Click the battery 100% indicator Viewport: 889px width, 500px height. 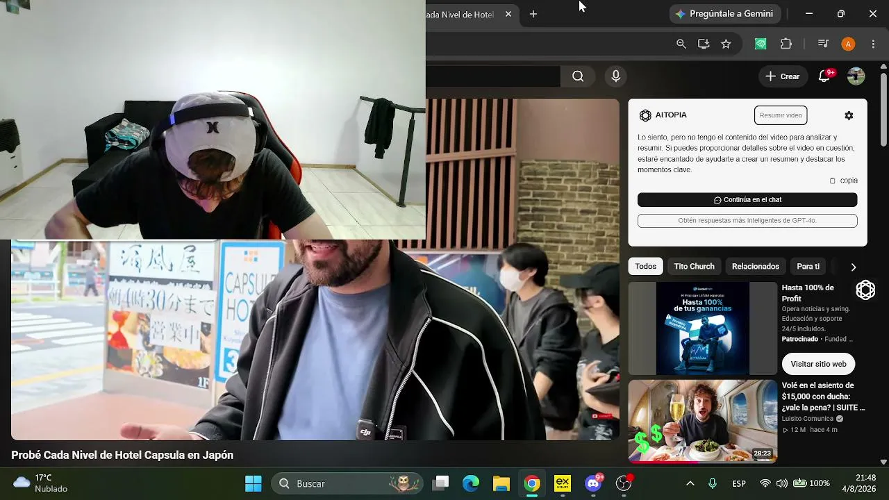tap(812, 483)
